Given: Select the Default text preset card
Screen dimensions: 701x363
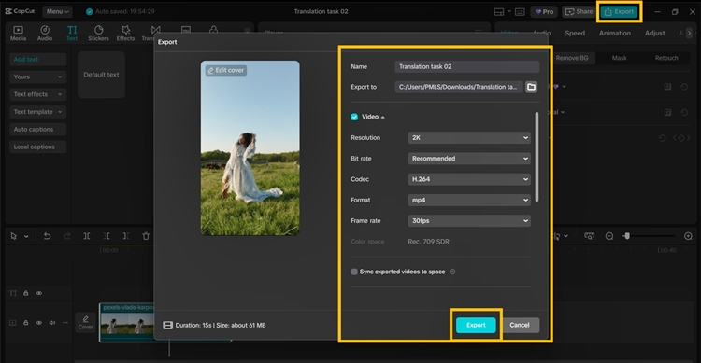Looking at the screenshot, I should pos(101,75).
